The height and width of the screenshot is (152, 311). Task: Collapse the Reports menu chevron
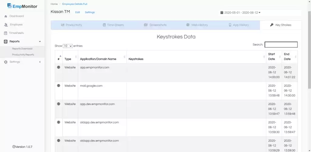point(40,42)
